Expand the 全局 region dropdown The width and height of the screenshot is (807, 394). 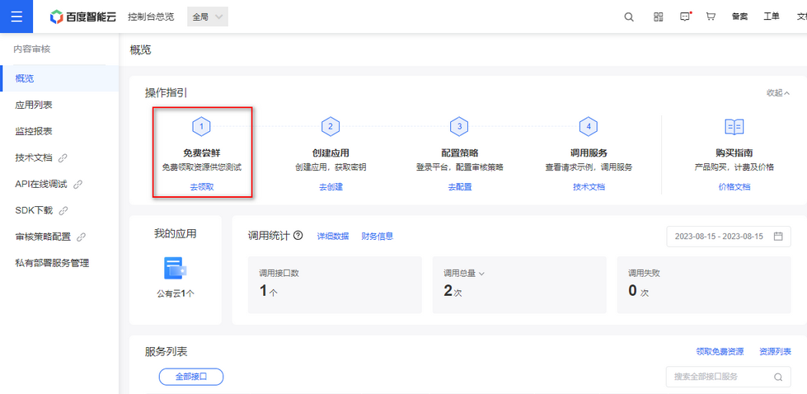tap(208, 16)
